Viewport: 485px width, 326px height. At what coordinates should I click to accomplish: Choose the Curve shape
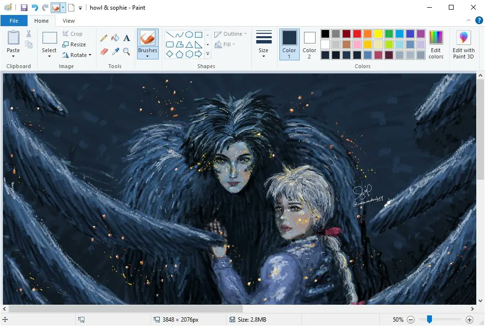pyautogui.click(x=180, y=35)
